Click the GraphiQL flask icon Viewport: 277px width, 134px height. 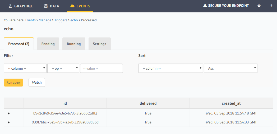(x=10, y=6)
